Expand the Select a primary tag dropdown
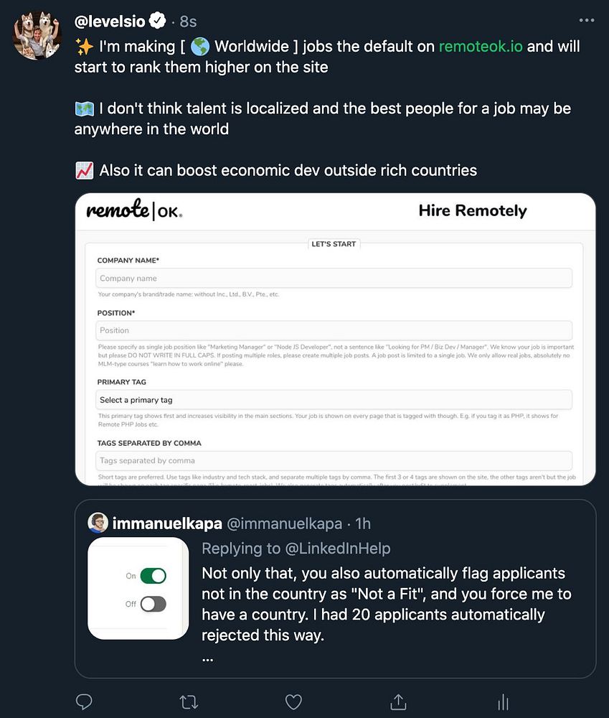The height and width of the screenshot is (718, 609). click(334, 400)
